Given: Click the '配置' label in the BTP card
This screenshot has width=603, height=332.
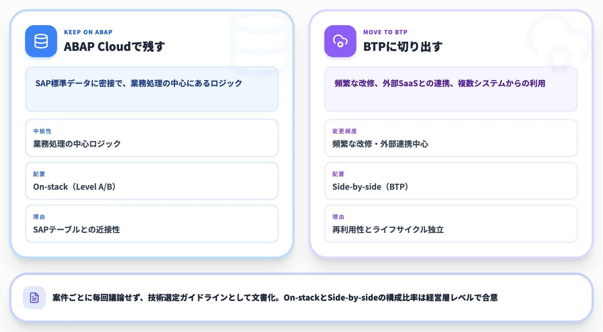Looking at the screenshot, I should click(338, 174).
